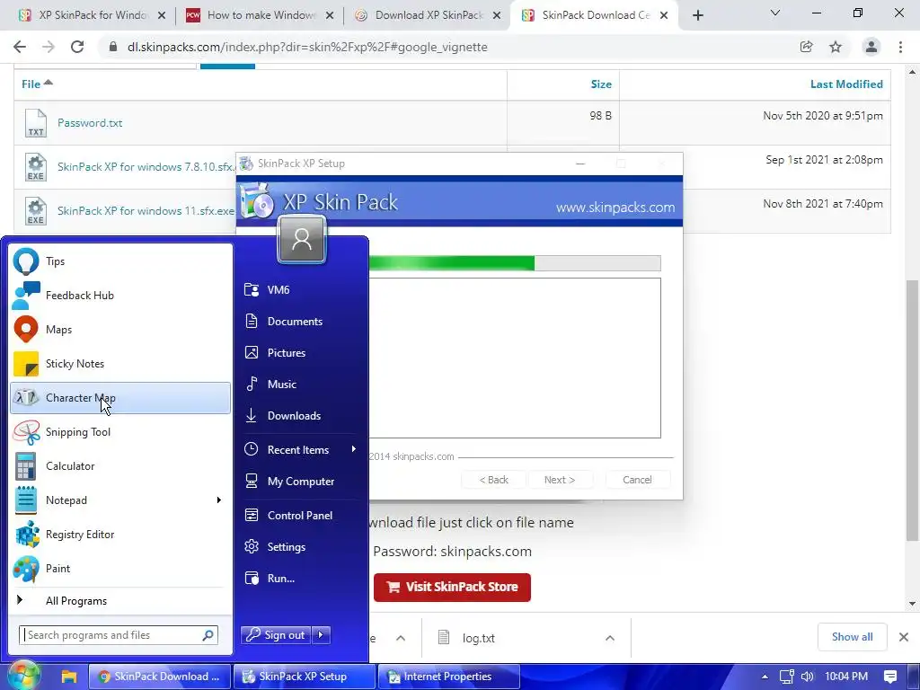The image size is (920, 690).
Task: Open Password.txt download link
Action: point(90,122)
